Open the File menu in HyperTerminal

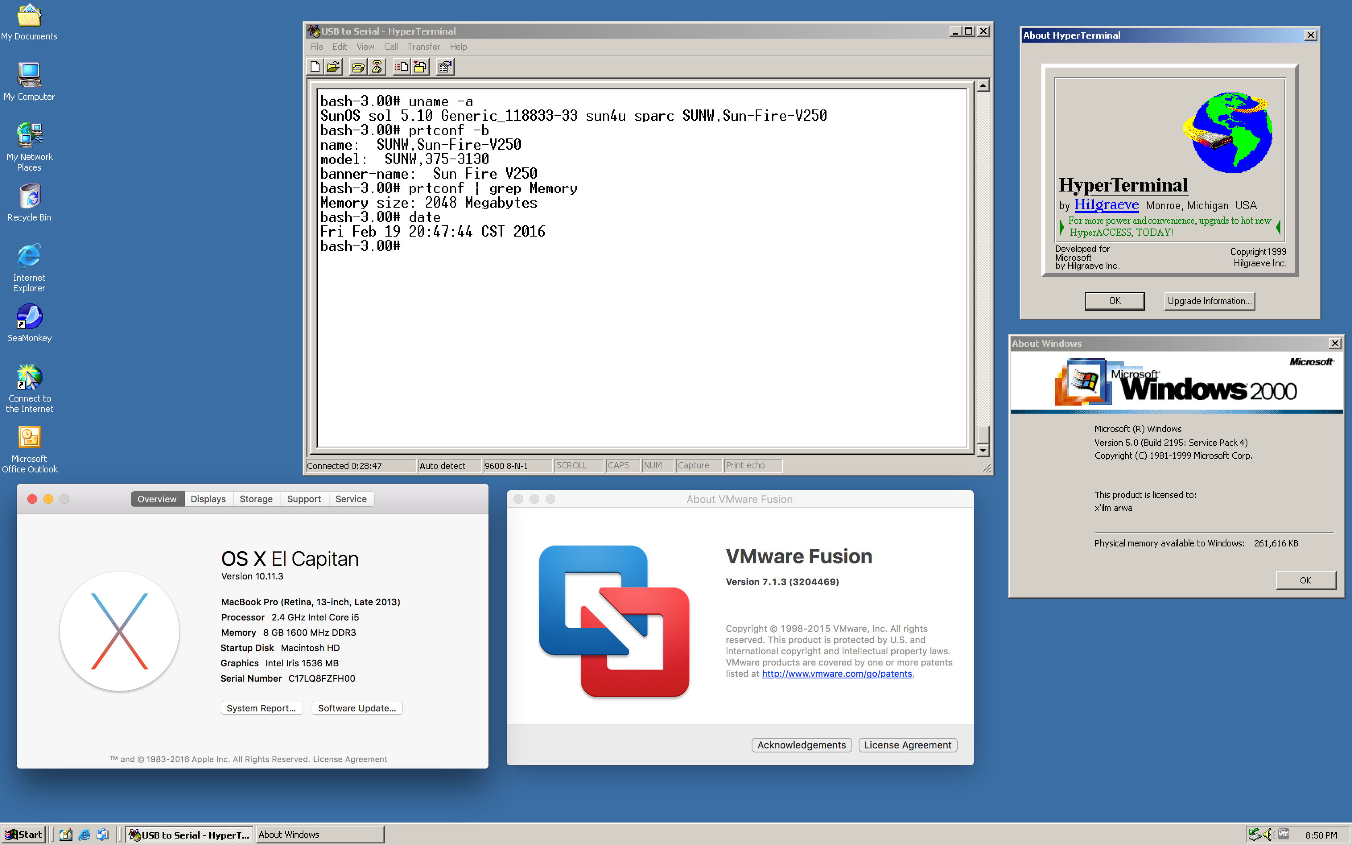316,47
